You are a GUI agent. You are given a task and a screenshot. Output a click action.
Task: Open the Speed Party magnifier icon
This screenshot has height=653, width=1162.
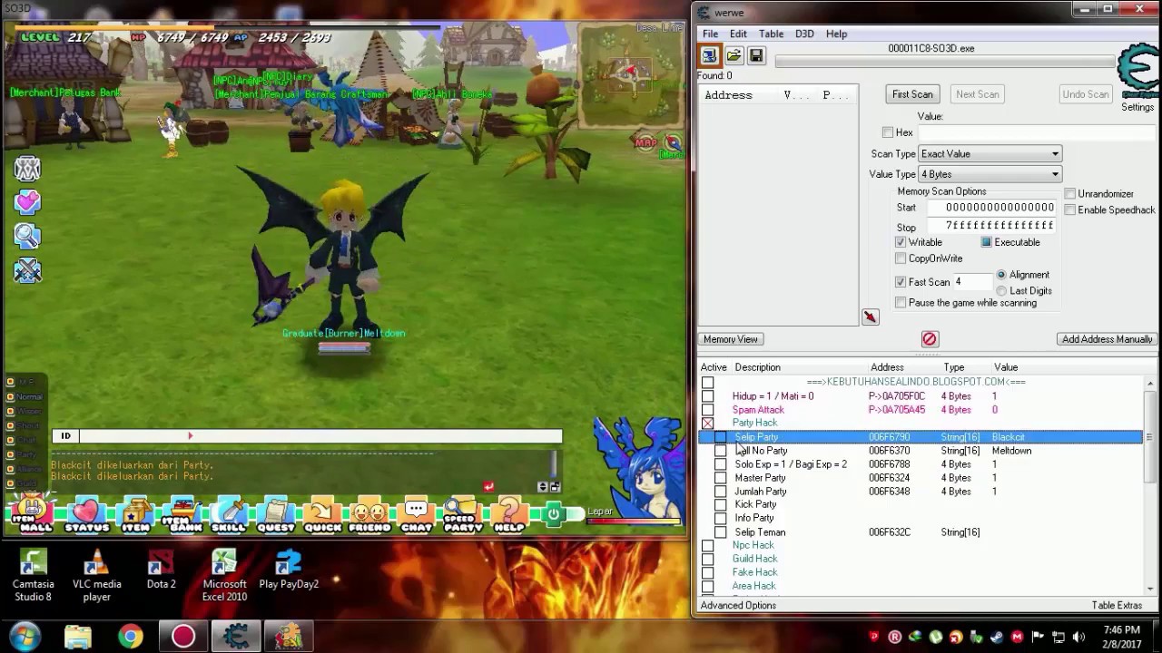click(463, 513)
